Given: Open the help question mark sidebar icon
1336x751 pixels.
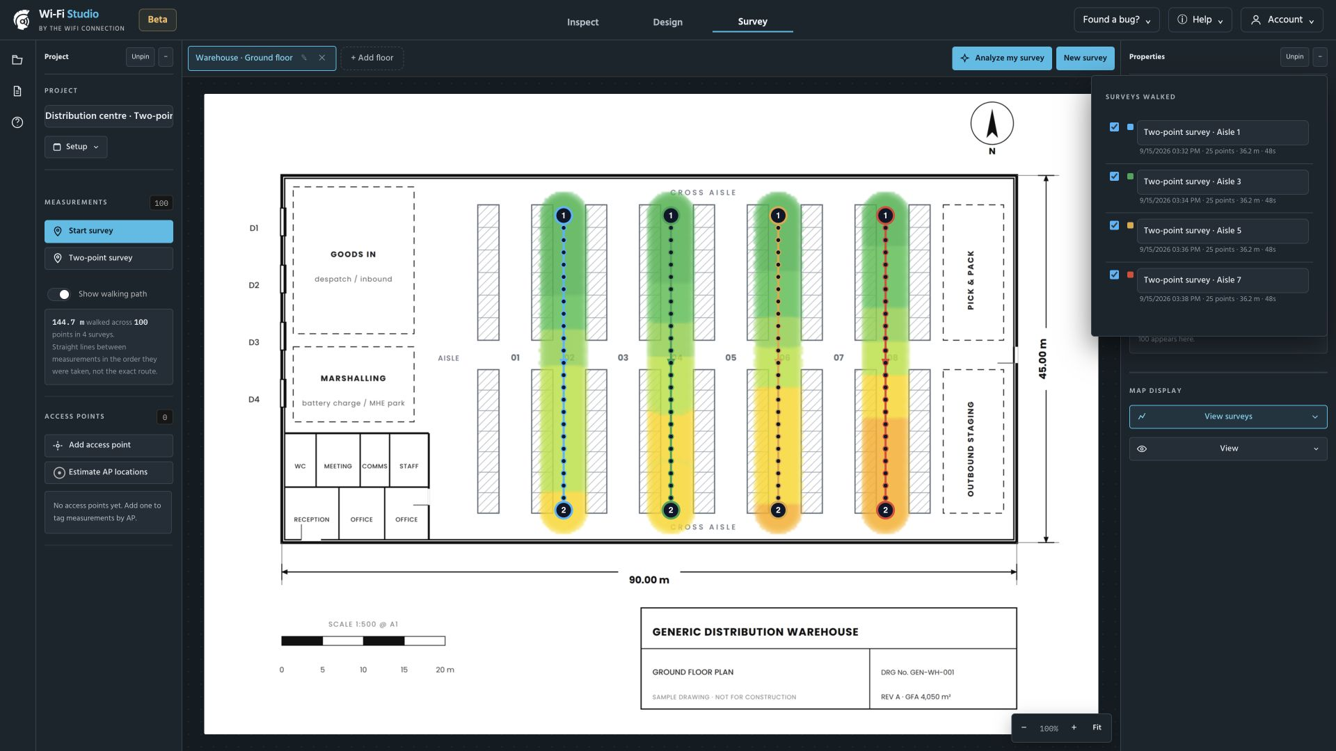Looking at the screenshot, I should click(x=17, y=122).
